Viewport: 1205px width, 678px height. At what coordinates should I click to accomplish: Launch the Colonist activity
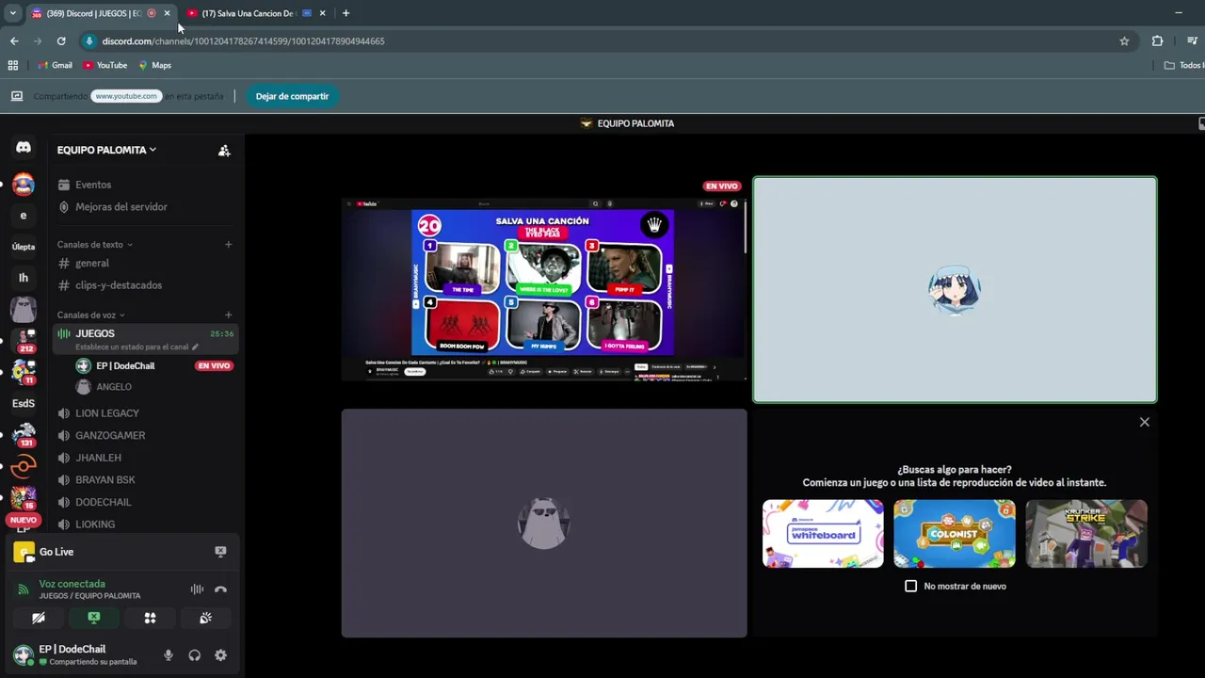955,534
